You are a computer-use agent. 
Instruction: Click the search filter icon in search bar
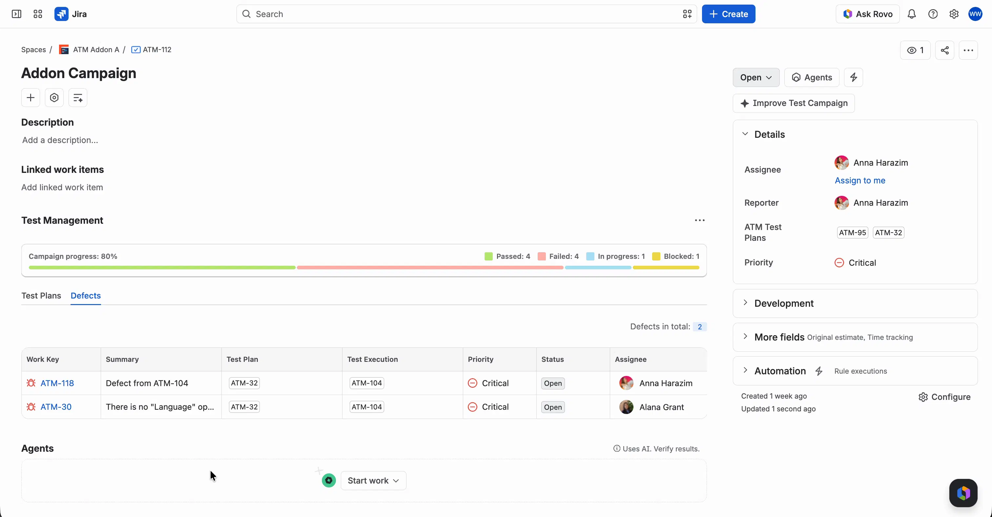[x=687, y=14]
